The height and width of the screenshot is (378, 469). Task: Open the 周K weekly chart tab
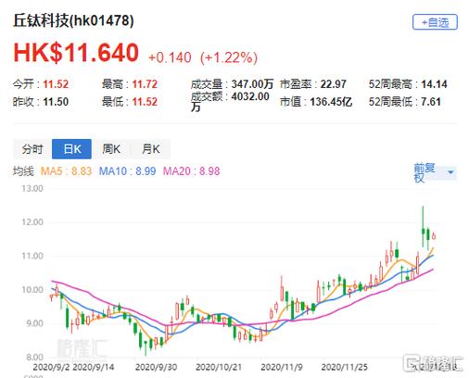[111, 149]
